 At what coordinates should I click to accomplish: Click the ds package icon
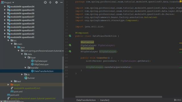[26, 75]
